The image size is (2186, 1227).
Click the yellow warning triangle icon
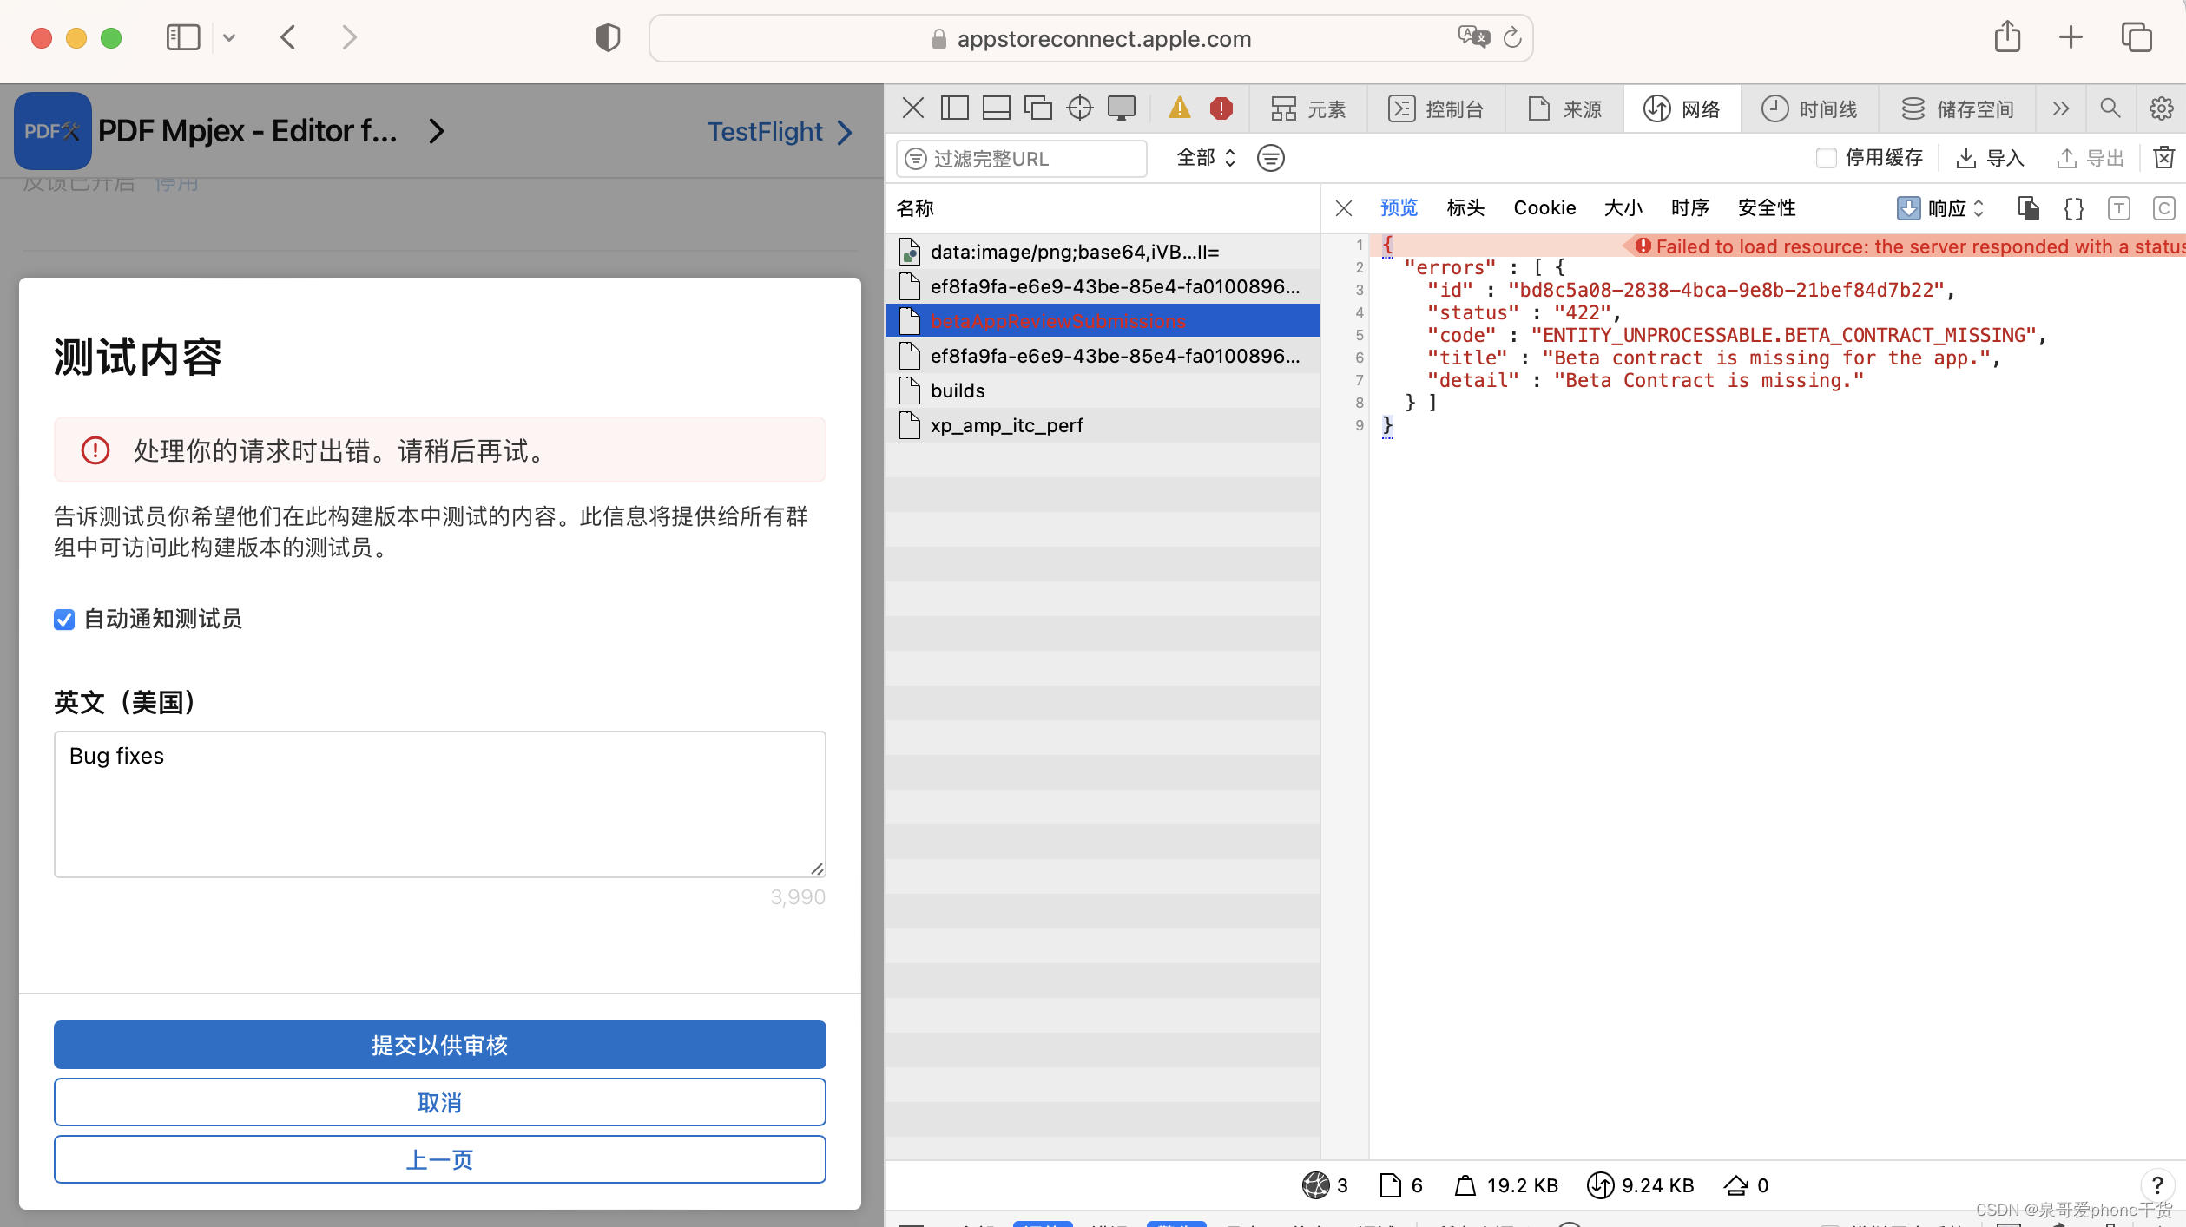click(1179, 108)
